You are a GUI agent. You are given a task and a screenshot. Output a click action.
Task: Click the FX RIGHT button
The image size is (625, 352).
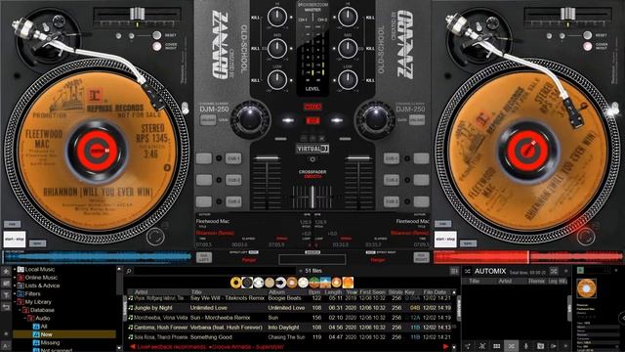(x=421, y=257)
